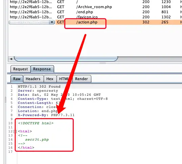Click the horizontal scrollbar left arrow
Screen dimensions: 182x164
[11, 59]
